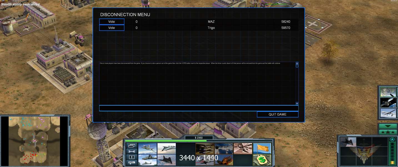This screenshot has width=398, height=167.
Task: Purchase the laser missiles upgrade
Action: (205, 160)
